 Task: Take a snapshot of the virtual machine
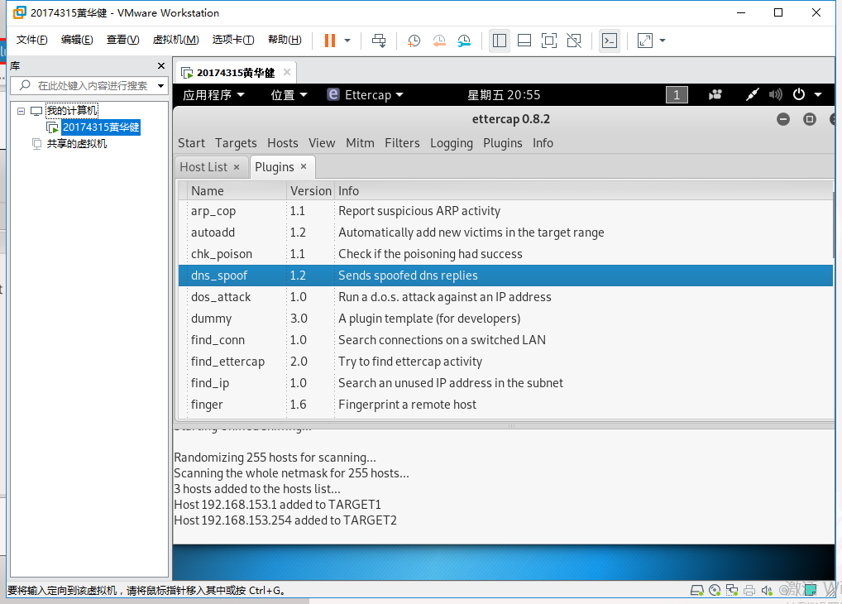point(414,41)
